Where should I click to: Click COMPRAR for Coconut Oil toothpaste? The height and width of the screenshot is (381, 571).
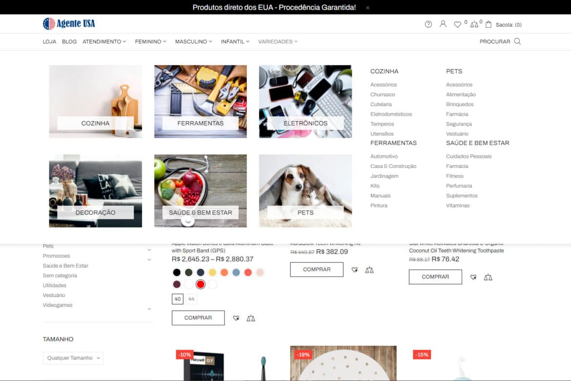435,277
